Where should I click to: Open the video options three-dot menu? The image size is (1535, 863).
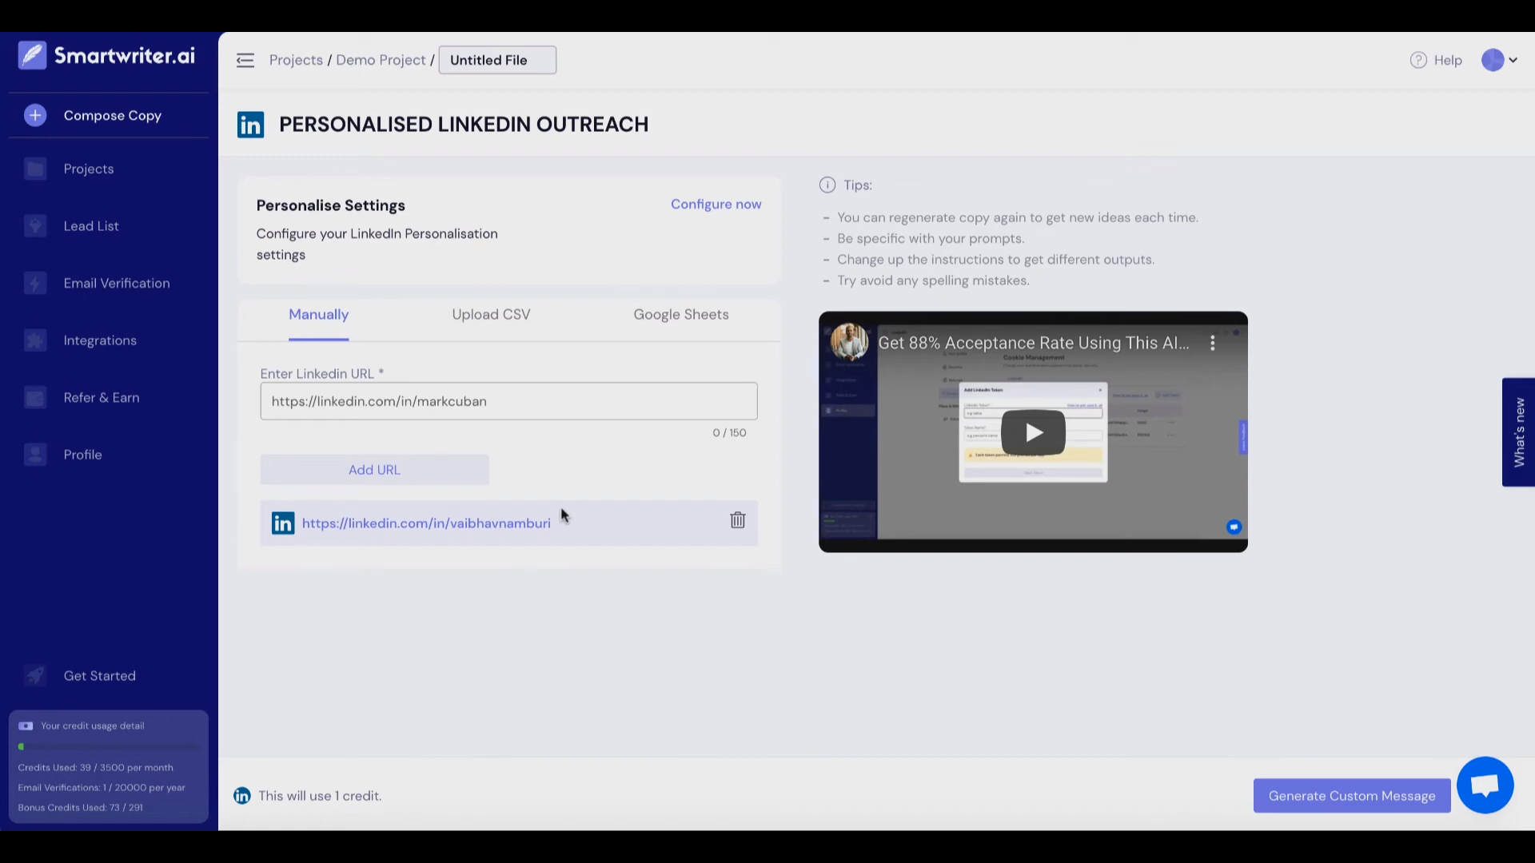(1213, 343)
